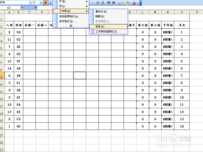
Task: Click header cell 成绩二
Action: point(42,25)
